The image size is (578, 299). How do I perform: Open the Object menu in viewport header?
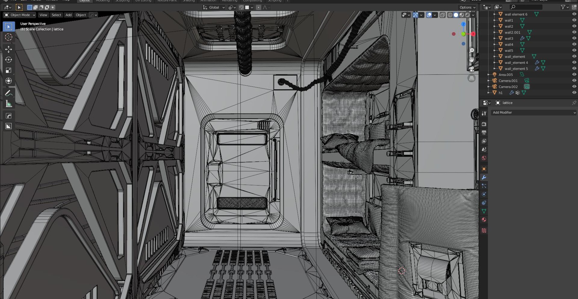click(81, 15)
